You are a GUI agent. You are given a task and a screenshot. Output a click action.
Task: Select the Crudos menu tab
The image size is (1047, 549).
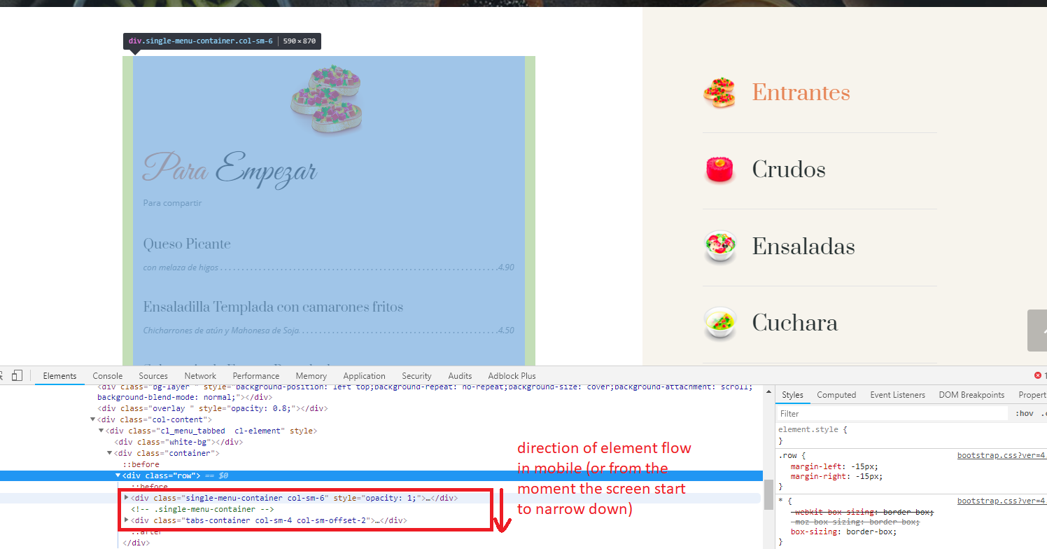pyautogui.click(x=789, y=169)
